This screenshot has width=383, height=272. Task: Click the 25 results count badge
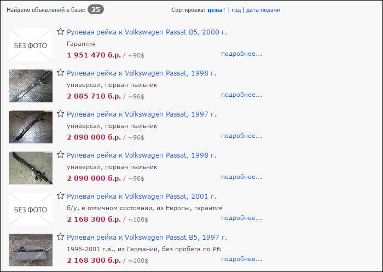[x=96, y=10]
